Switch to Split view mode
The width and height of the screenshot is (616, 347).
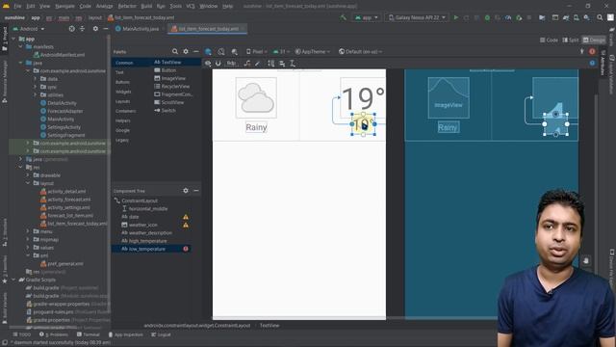(571, 40)
